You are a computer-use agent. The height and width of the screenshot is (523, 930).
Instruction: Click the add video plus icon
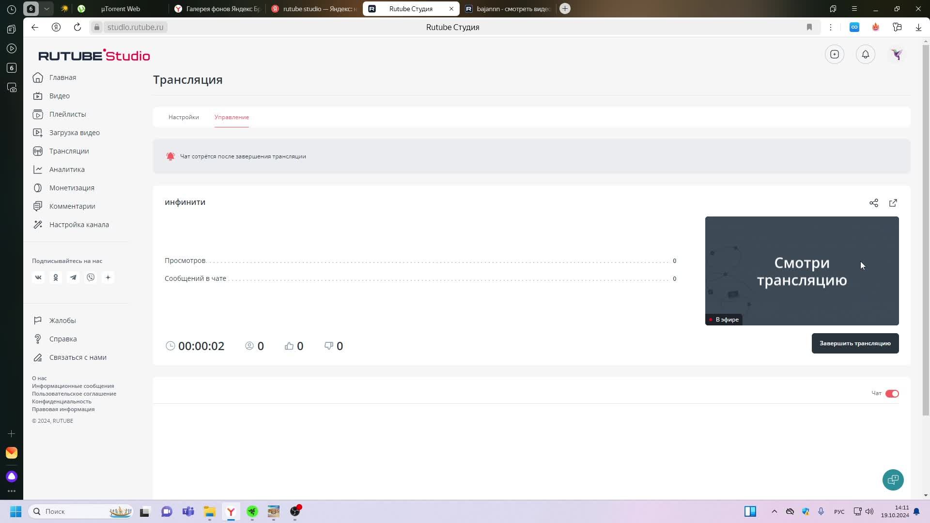834,54
